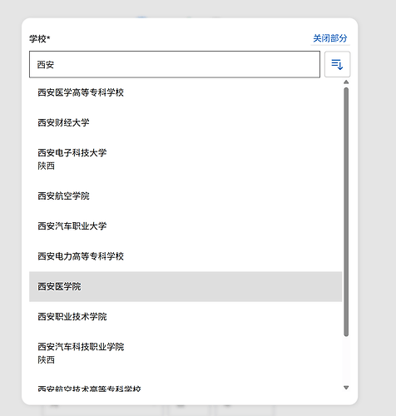
Task: Click the sort list icon button
Action: coord(337,64)
